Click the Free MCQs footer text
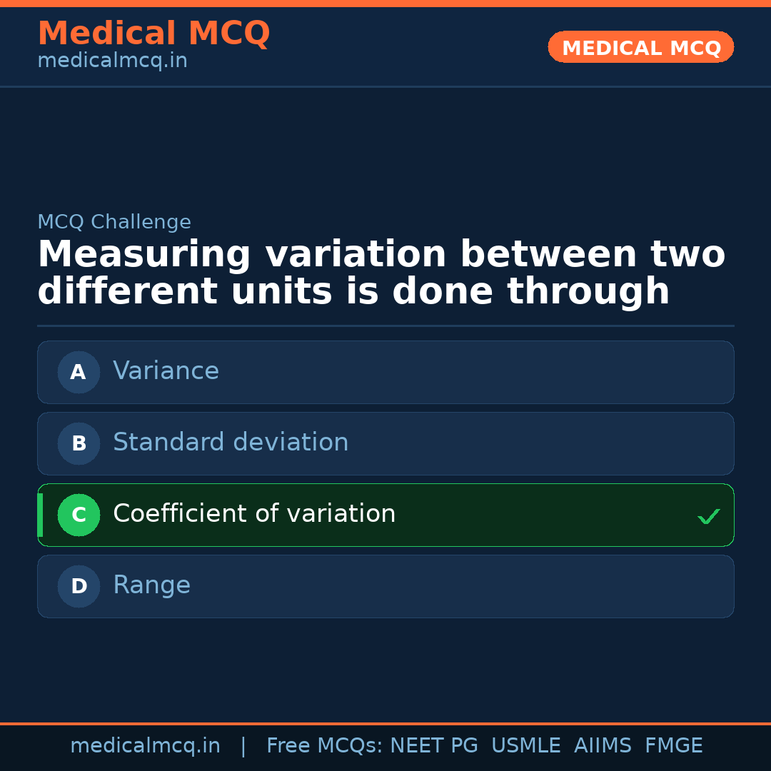 (x=324, y=746)
